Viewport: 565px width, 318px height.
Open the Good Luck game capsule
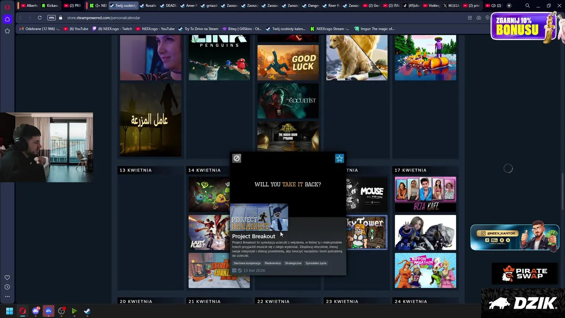click(x=288, y=62)
